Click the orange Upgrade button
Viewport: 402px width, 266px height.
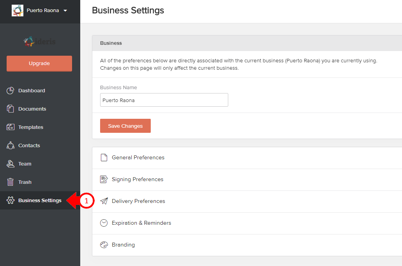point(39,63)
